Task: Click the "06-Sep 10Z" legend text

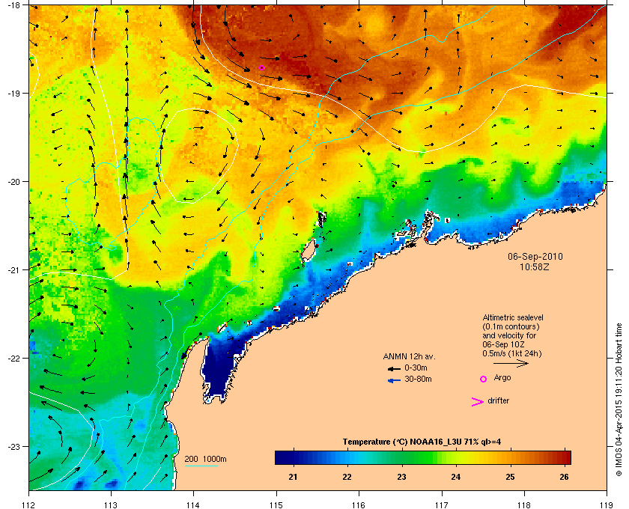Action: pos(503,344)
